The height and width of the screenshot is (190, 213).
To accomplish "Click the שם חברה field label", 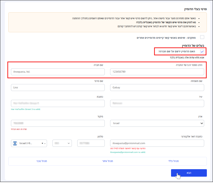I will pos(98,65).
